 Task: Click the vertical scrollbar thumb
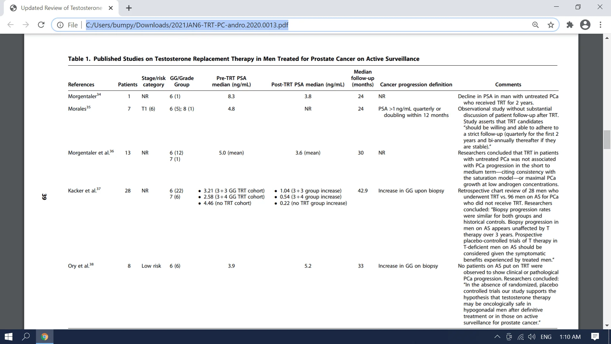[607, 140]
